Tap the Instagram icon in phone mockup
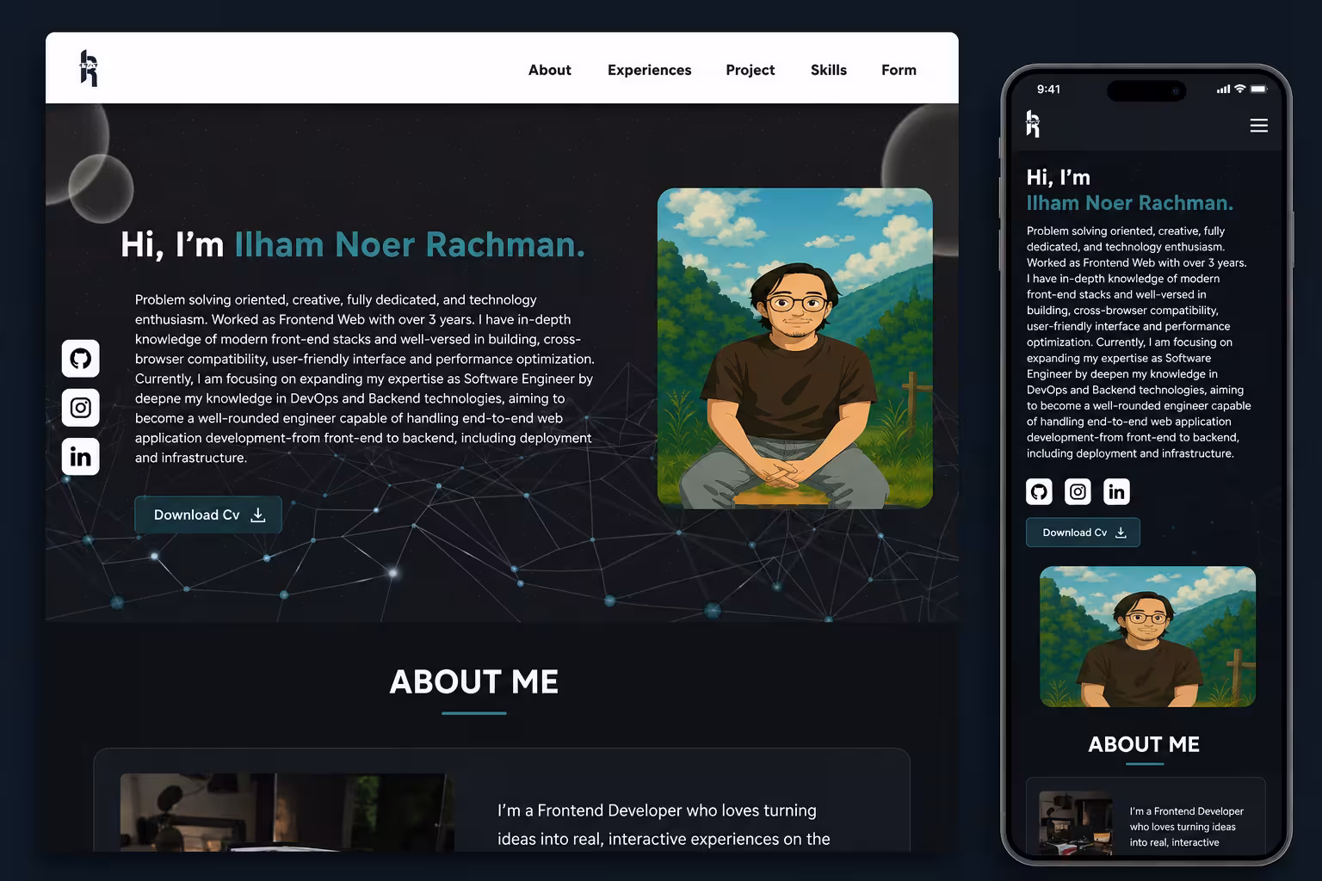The height and width of the screenshot is (881, 1322). pyautogui.click(x=1078, y=492)
